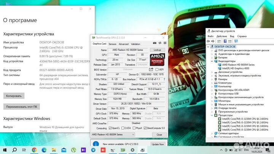Toggle the DirectCompute 5.0 checkbox
The width and height of the screenshot is (274, 154).
(145, 128)
